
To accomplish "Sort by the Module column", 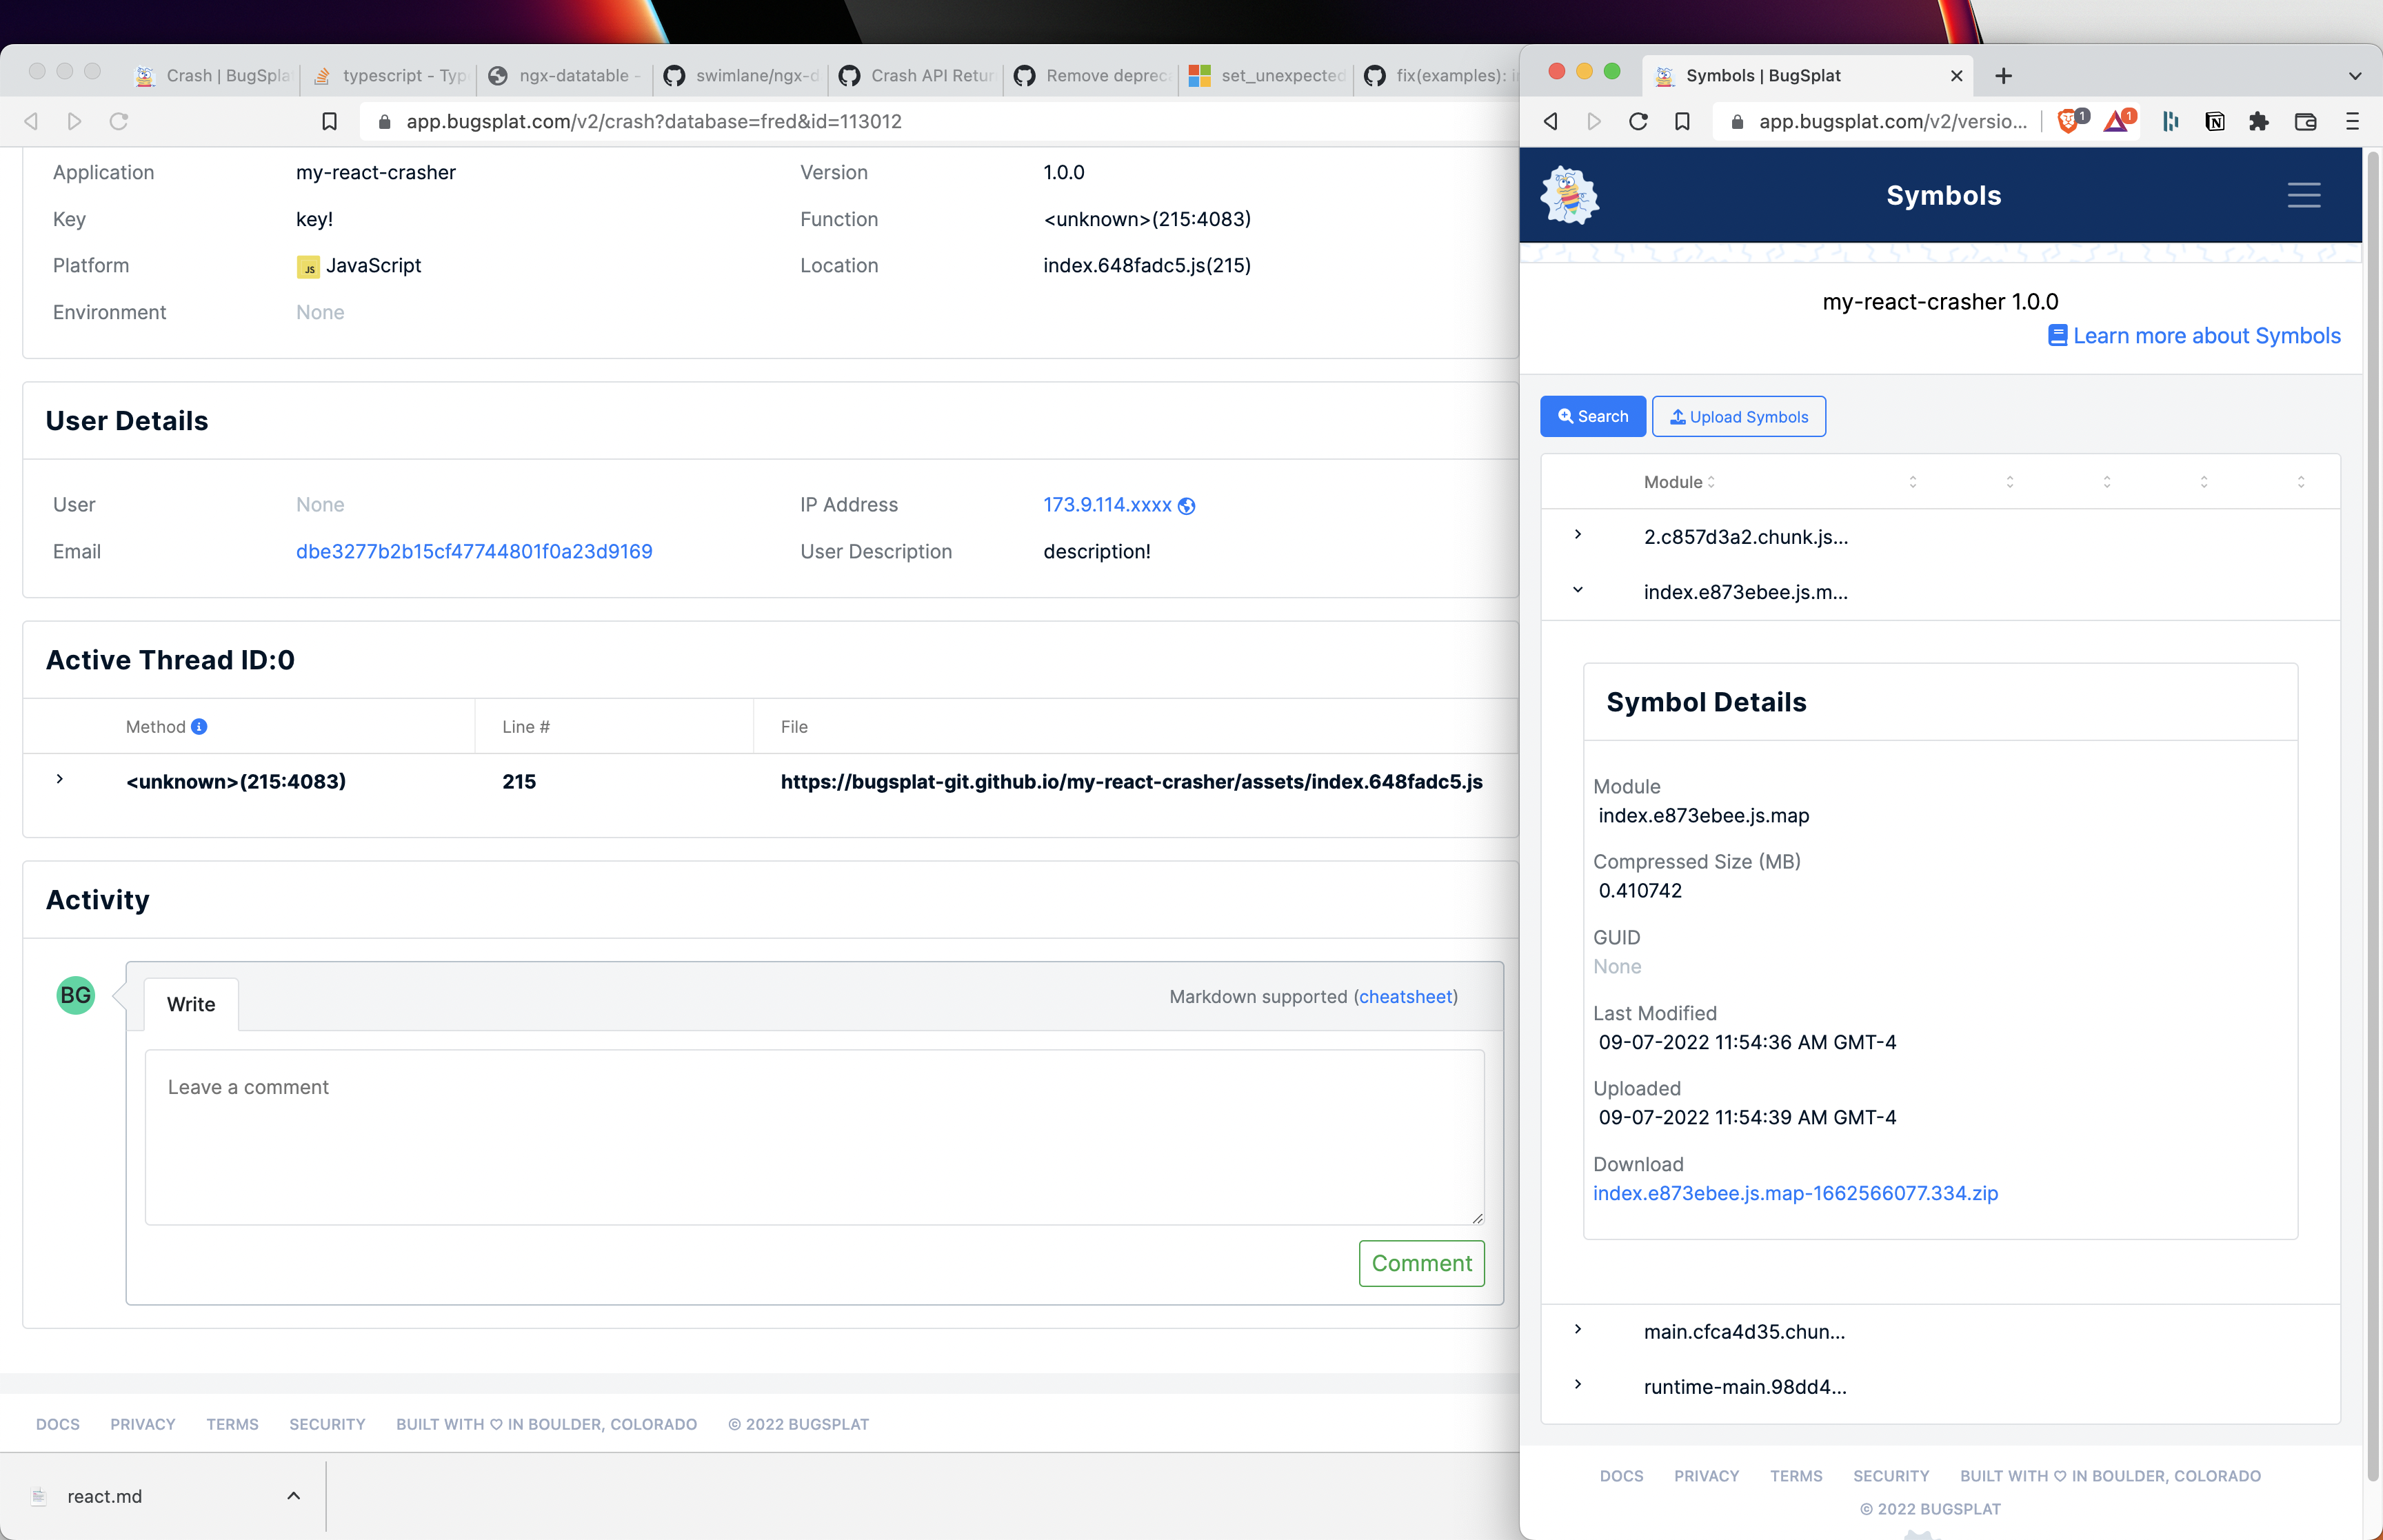I will click(1679, 482).
